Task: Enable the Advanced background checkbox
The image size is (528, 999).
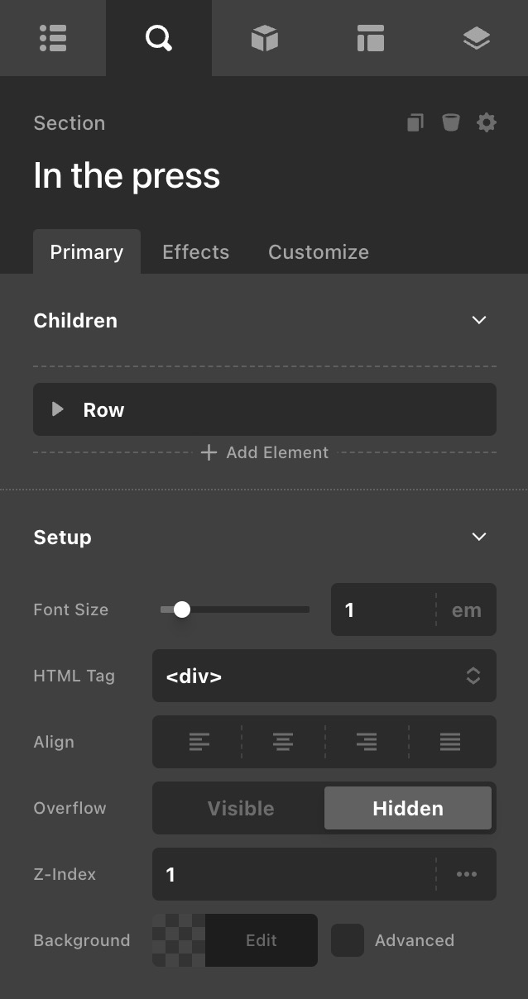Action: 348,940
